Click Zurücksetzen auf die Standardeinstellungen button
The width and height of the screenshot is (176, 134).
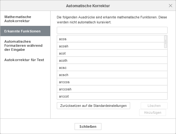click(x=93, y=106)
